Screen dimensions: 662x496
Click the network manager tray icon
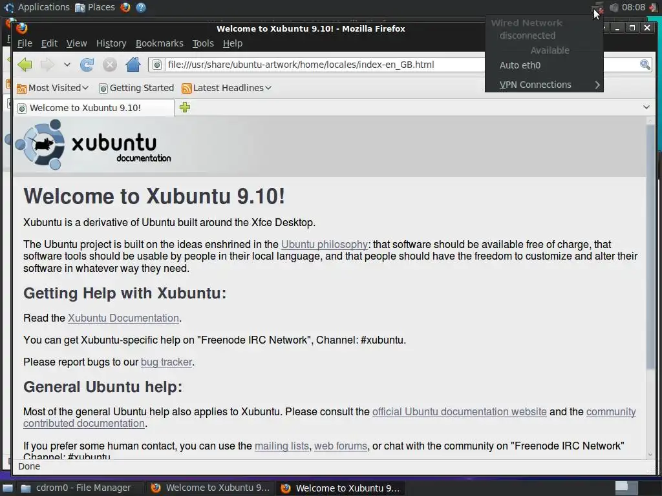pyautogui.click(x=598, y=8)
